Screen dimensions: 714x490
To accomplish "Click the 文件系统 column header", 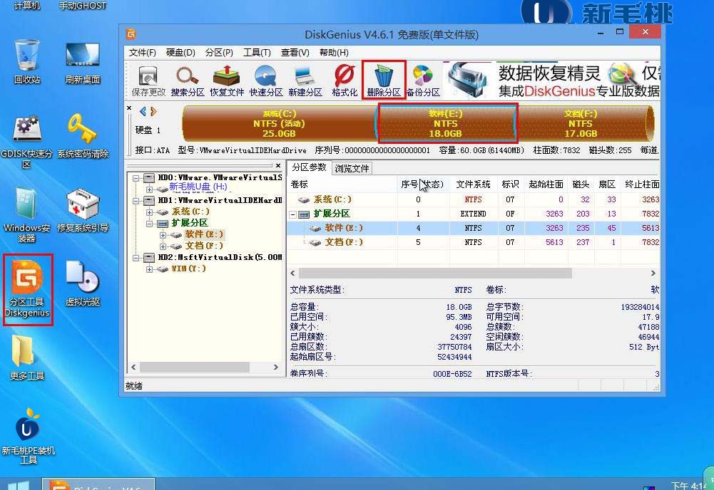I will [x=474, y=184].
